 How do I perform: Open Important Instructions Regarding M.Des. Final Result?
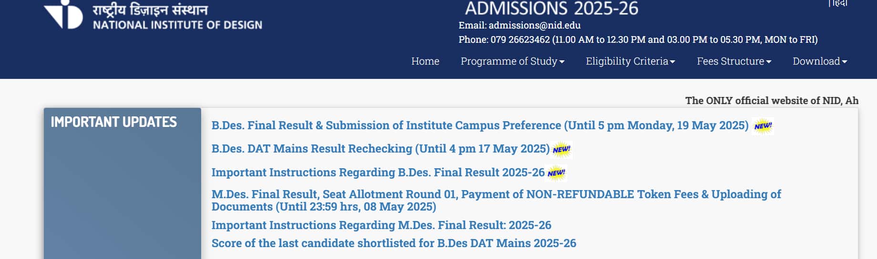(381, 225)
